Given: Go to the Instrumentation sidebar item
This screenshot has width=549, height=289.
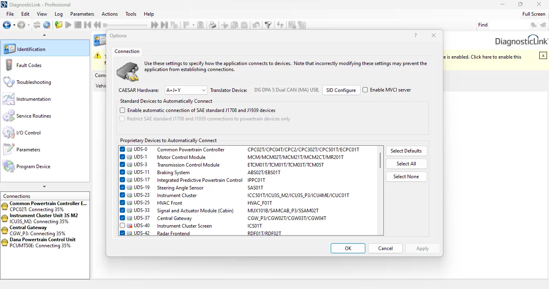Looking at the screenshot, I should (33, 99).
